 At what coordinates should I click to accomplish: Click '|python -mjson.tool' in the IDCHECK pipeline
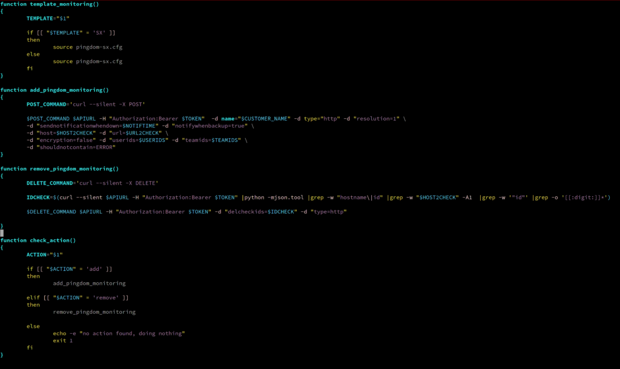tap(272, 198)
